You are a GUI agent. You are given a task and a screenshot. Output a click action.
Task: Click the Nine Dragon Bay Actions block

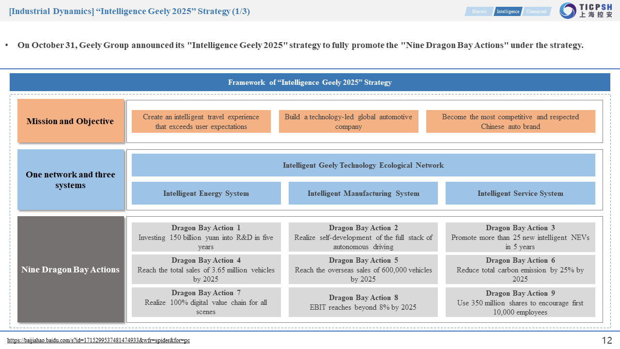pos(71,270)
